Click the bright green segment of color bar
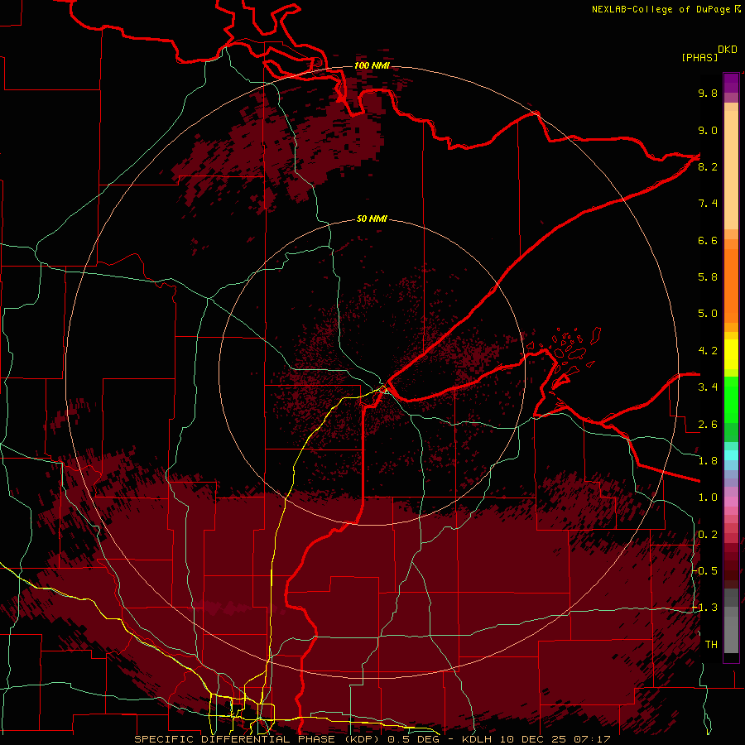 tap(731, 400)
